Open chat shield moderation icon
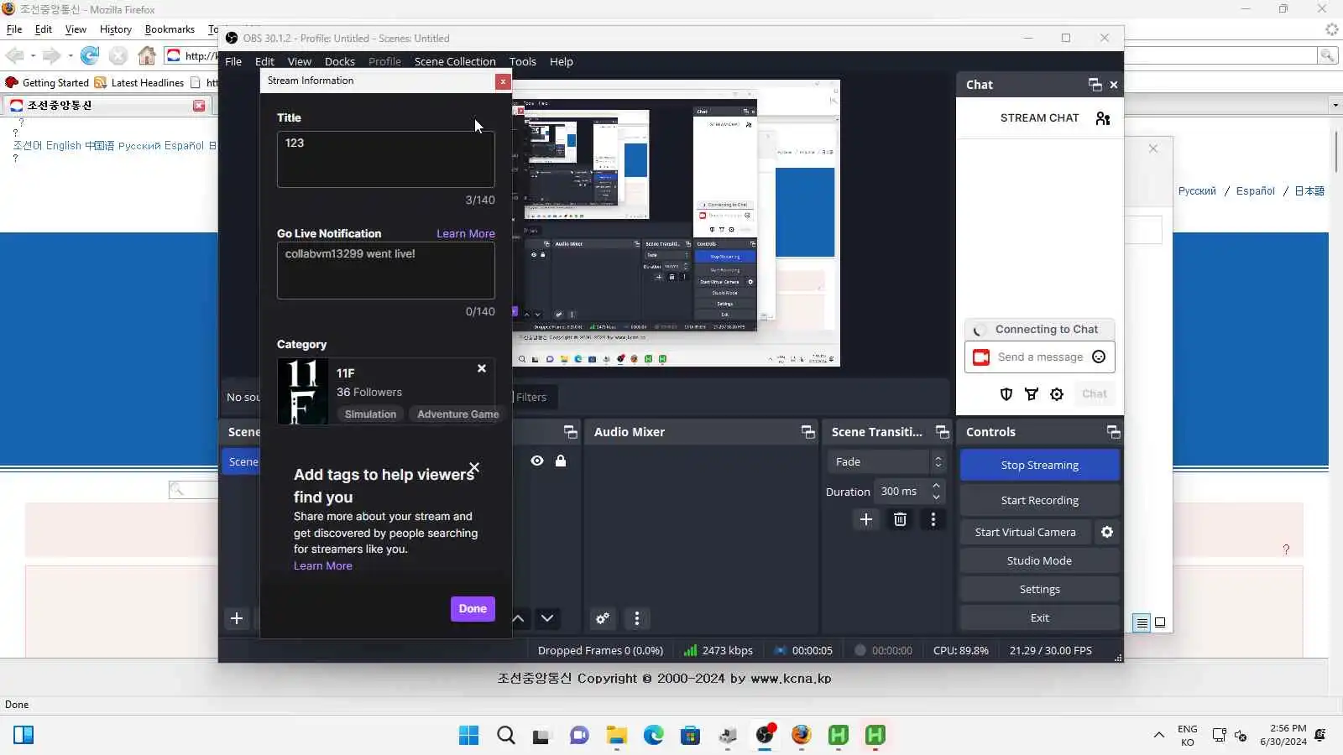Viewport: 1343px width, 755px height. click(1006, 394)
